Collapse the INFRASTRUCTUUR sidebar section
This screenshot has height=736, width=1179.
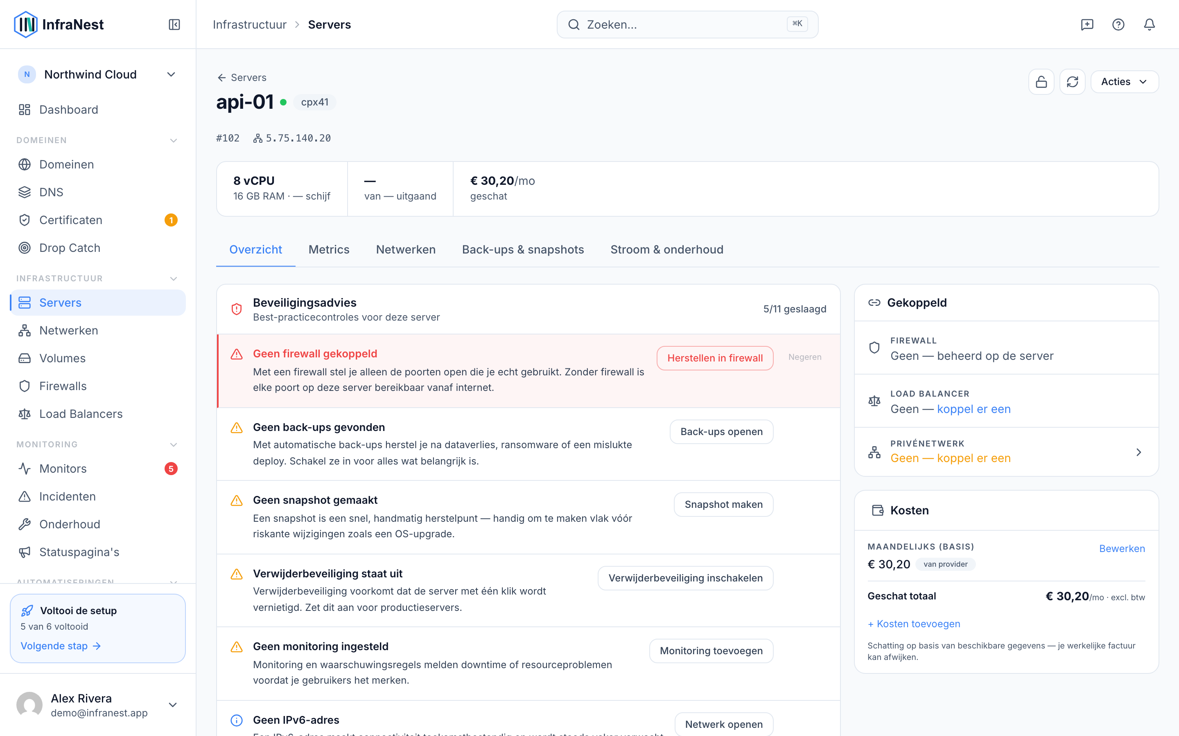(x=174, y=279)
